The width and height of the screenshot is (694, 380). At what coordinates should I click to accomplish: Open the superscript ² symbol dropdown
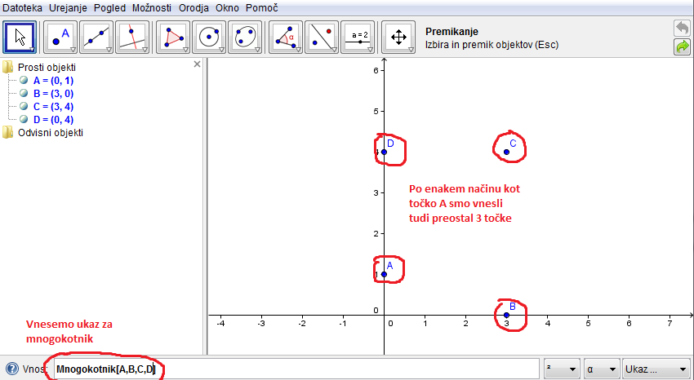(562, 369)
